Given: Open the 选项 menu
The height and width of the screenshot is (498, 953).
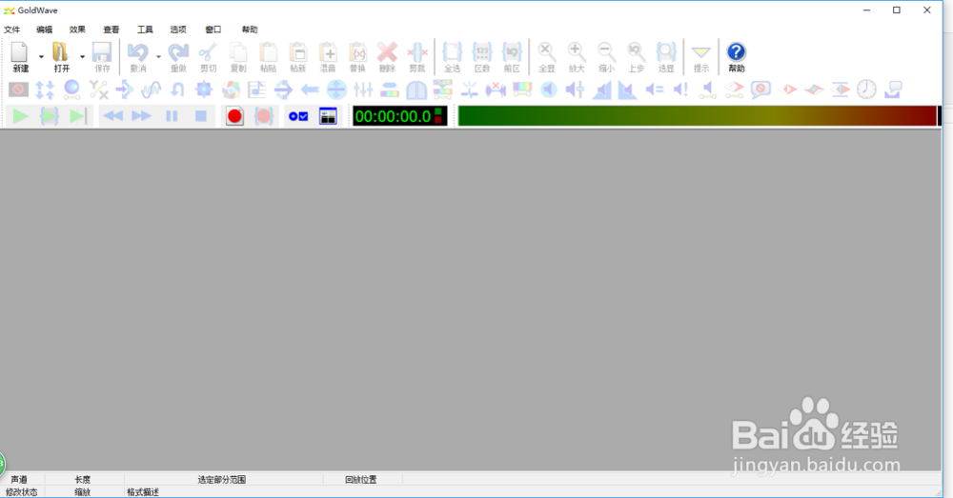Looking at the screenshot, I should pos(178,30).
